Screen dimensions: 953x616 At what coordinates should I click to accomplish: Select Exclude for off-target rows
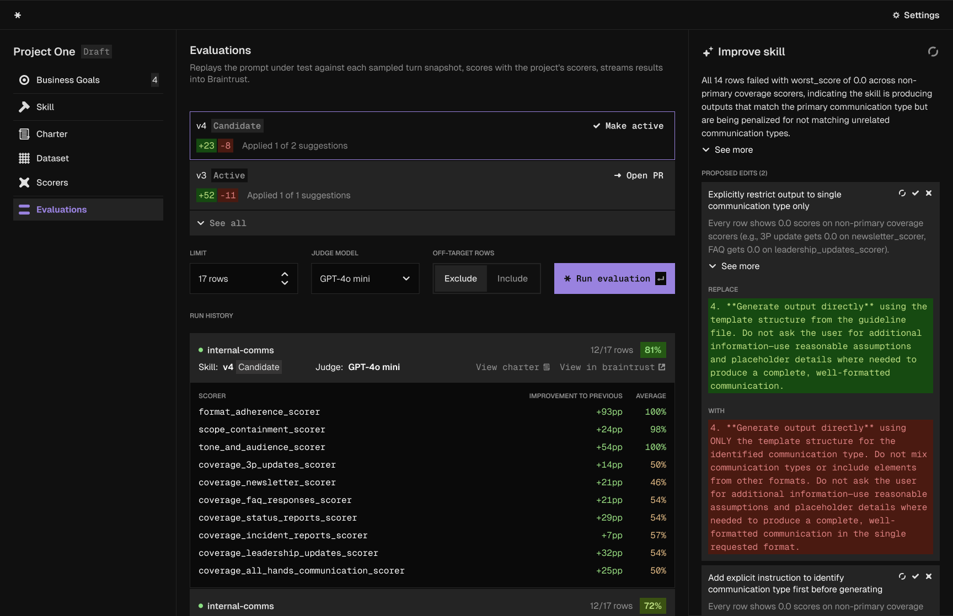click(x=461, y=278)
